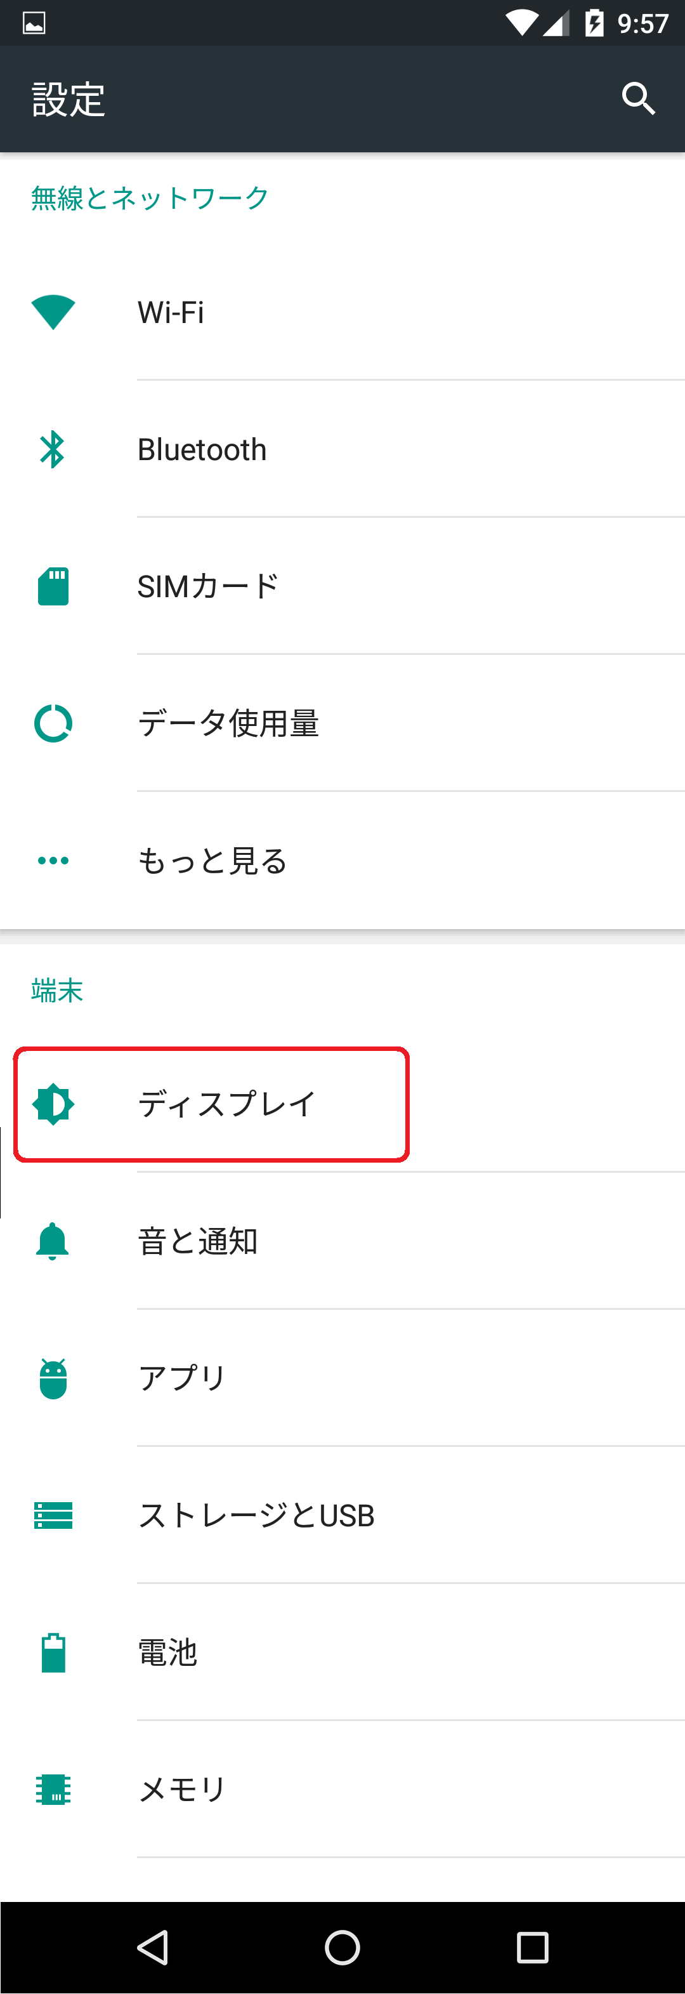Tap the Bluetooth symbol icon
The width and height of the screenshot is (685, 1994).
pos(53,449)
